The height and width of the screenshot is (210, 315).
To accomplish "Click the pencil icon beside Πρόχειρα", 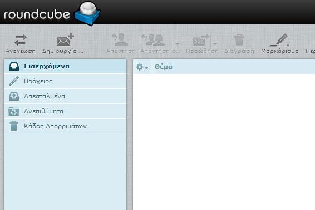I will coord(14,81).
